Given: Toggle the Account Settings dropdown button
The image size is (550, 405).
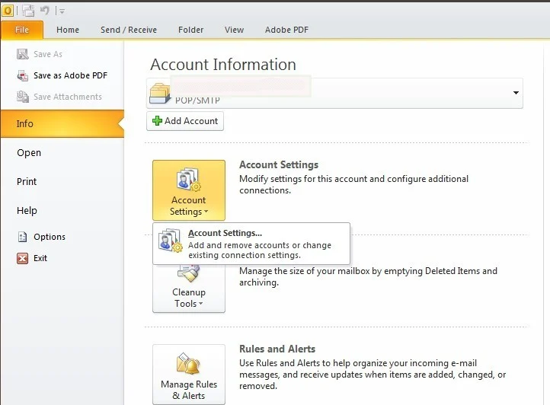Looking at the screenshot, I should coord(189,190).
